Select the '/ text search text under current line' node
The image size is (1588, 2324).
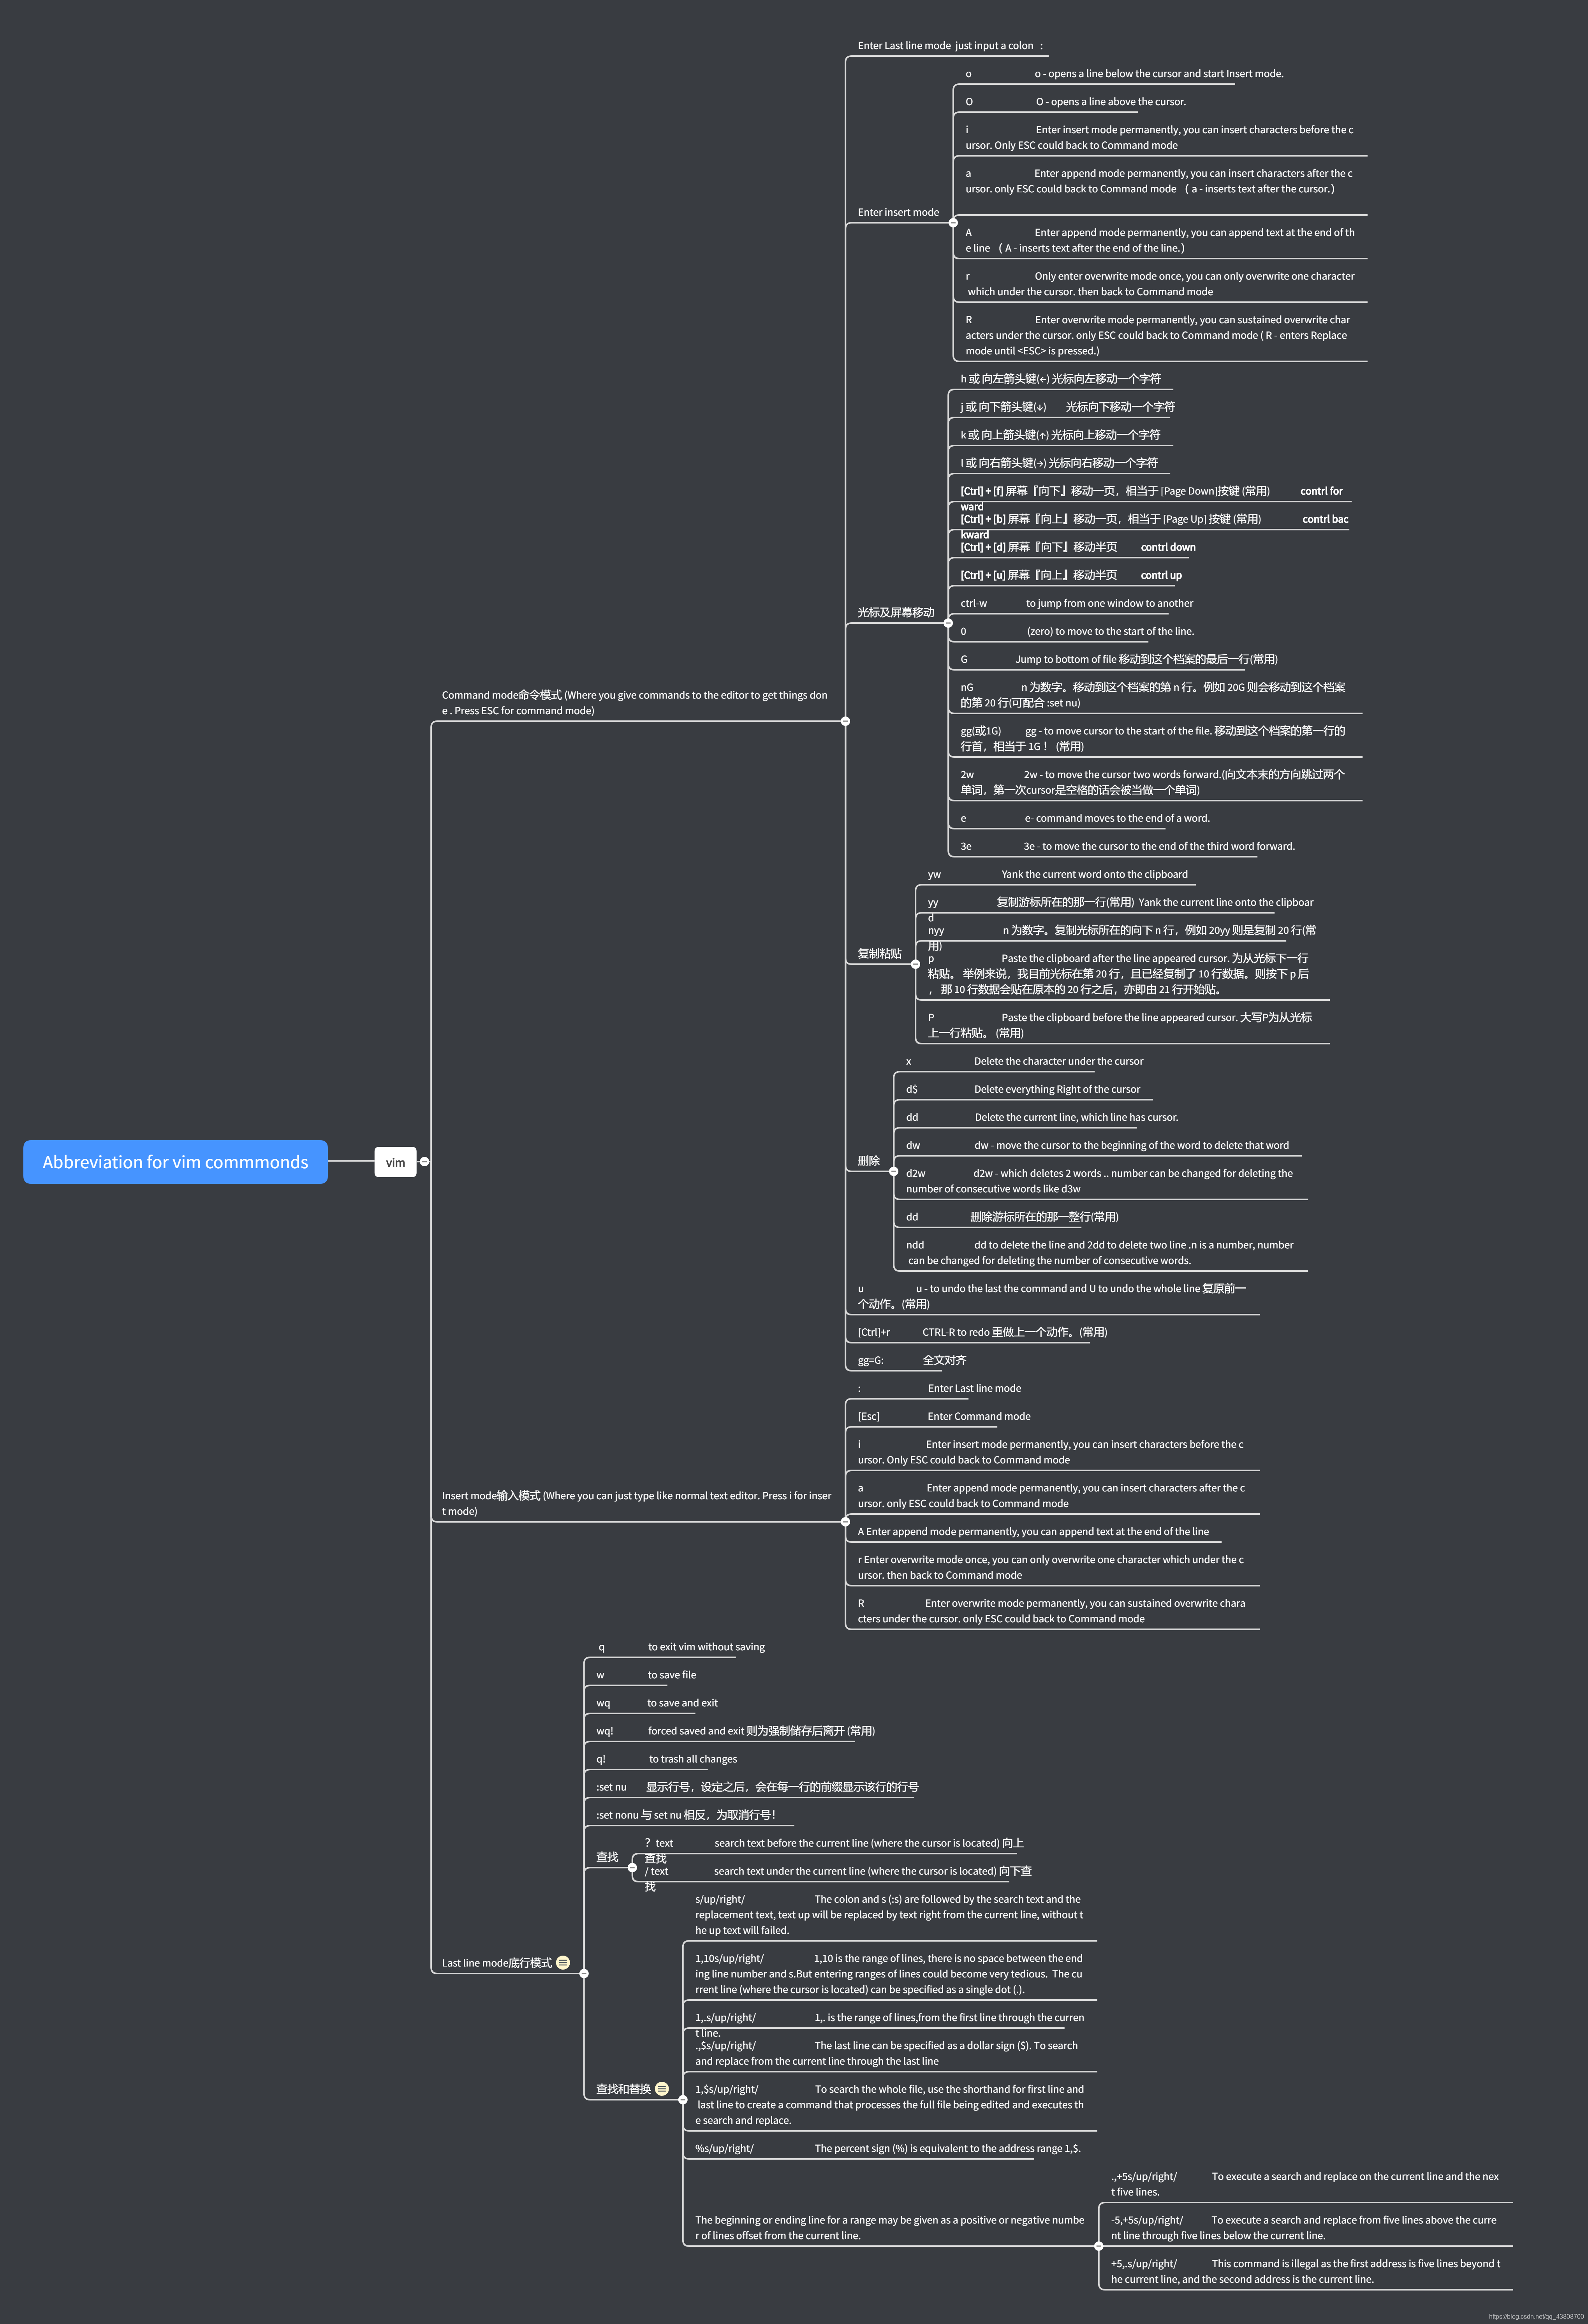(x=838, y=1878)
